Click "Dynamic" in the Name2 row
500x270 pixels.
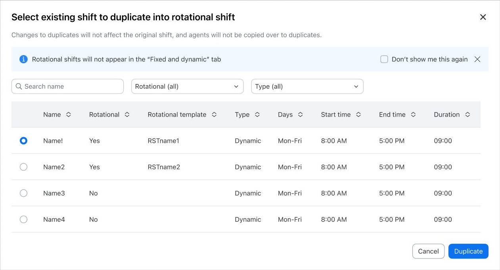coord(248,167)
